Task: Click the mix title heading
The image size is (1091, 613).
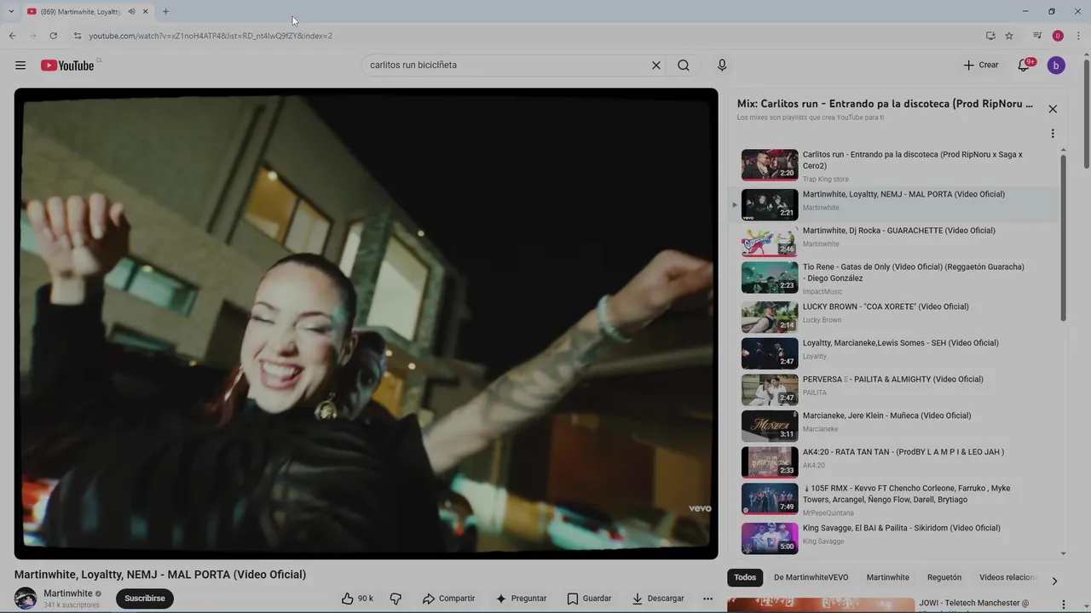Action: 885,104
